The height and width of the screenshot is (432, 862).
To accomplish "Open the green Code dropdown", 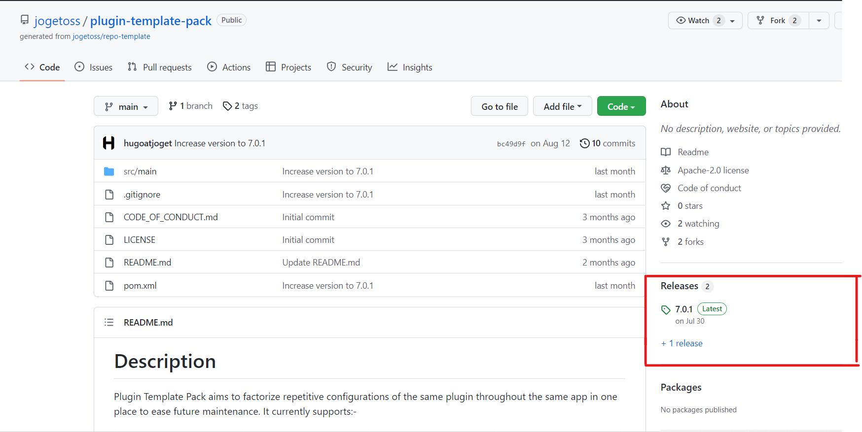I will pyautogui.click(x=621, y=106).
